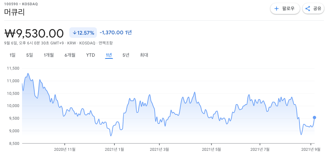The image size is (325, 155).
Task: Click the share icon next to 공유
Action: coord(308,9)
